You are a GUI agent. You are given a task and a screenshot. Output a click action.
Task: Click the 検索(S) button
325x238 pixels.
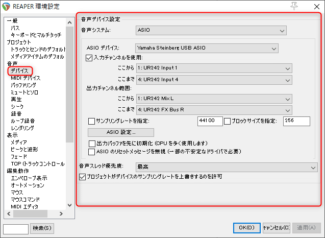point(42,228)
